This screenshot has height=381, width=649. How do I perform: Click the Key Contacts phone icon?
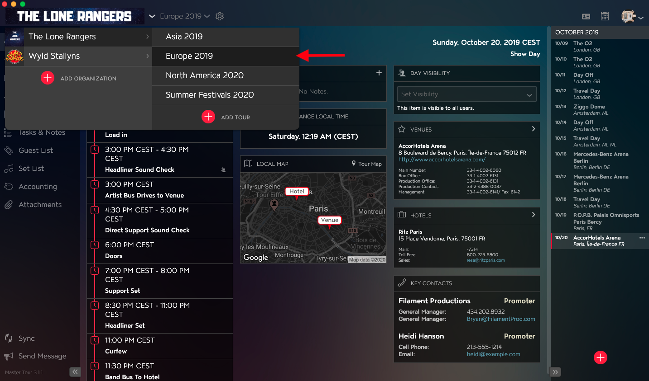402,283
